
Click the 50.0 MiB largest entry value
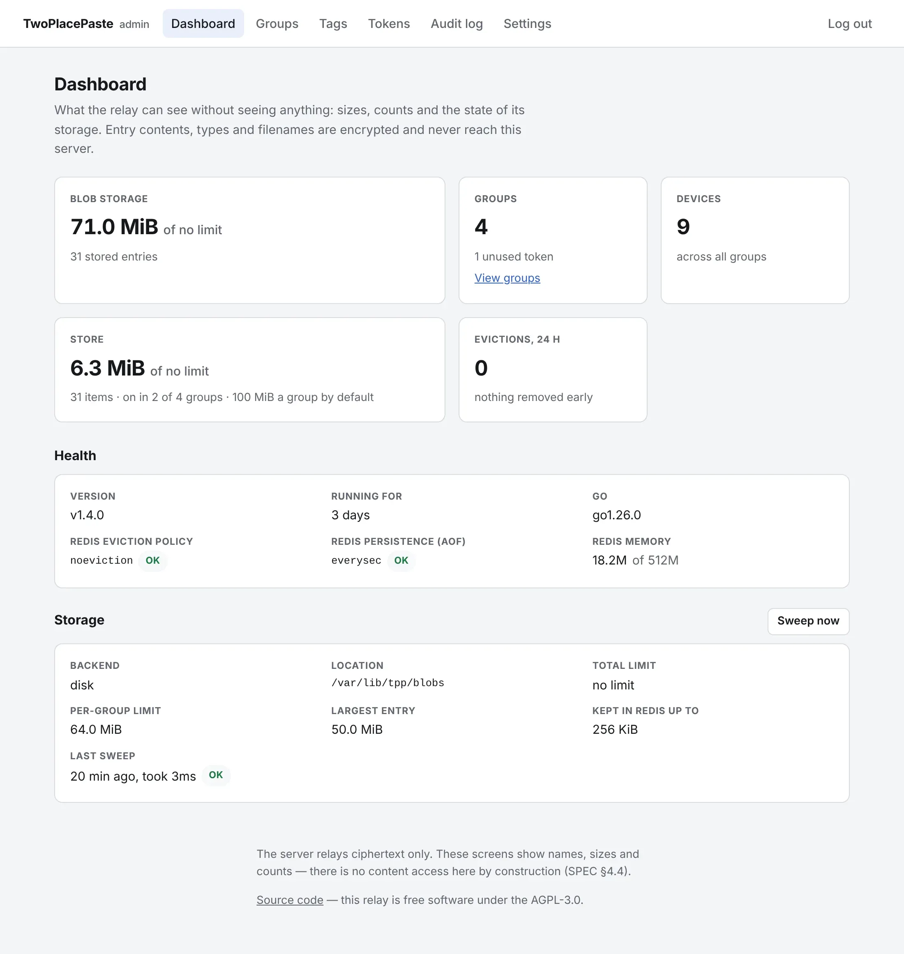(x=357, y=730)
